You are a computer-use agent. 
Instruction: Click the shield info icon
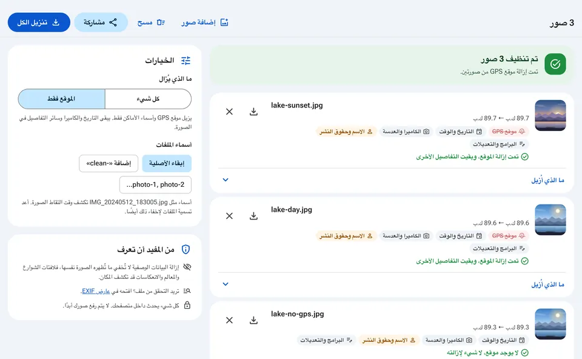coord(186,249)
